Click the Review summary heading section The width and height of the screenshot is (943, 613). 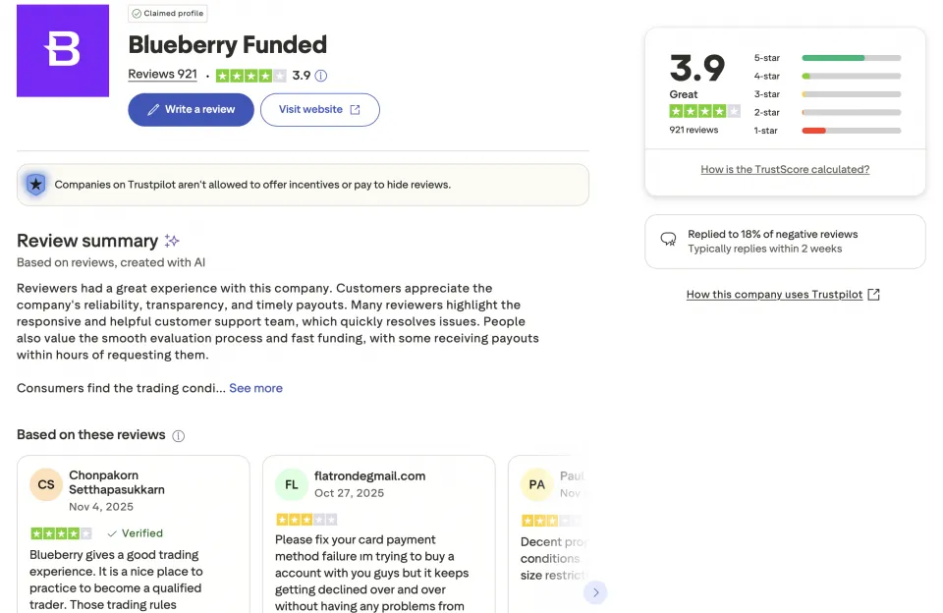87,240
